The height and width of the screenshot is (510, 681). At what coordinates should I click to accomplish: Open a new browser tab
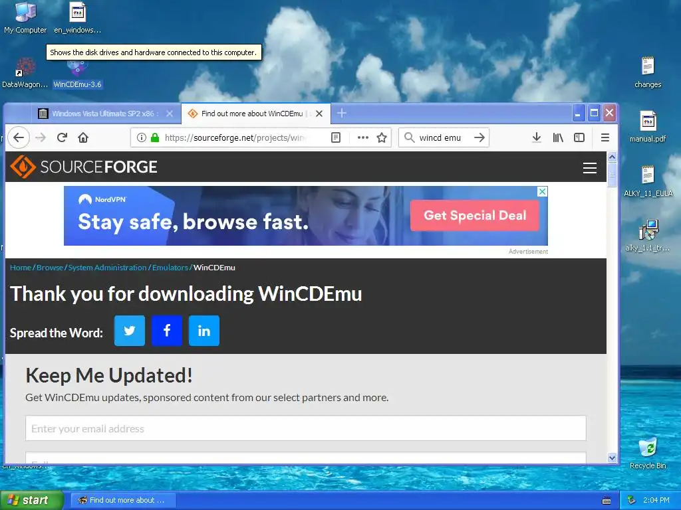[342, 114]
